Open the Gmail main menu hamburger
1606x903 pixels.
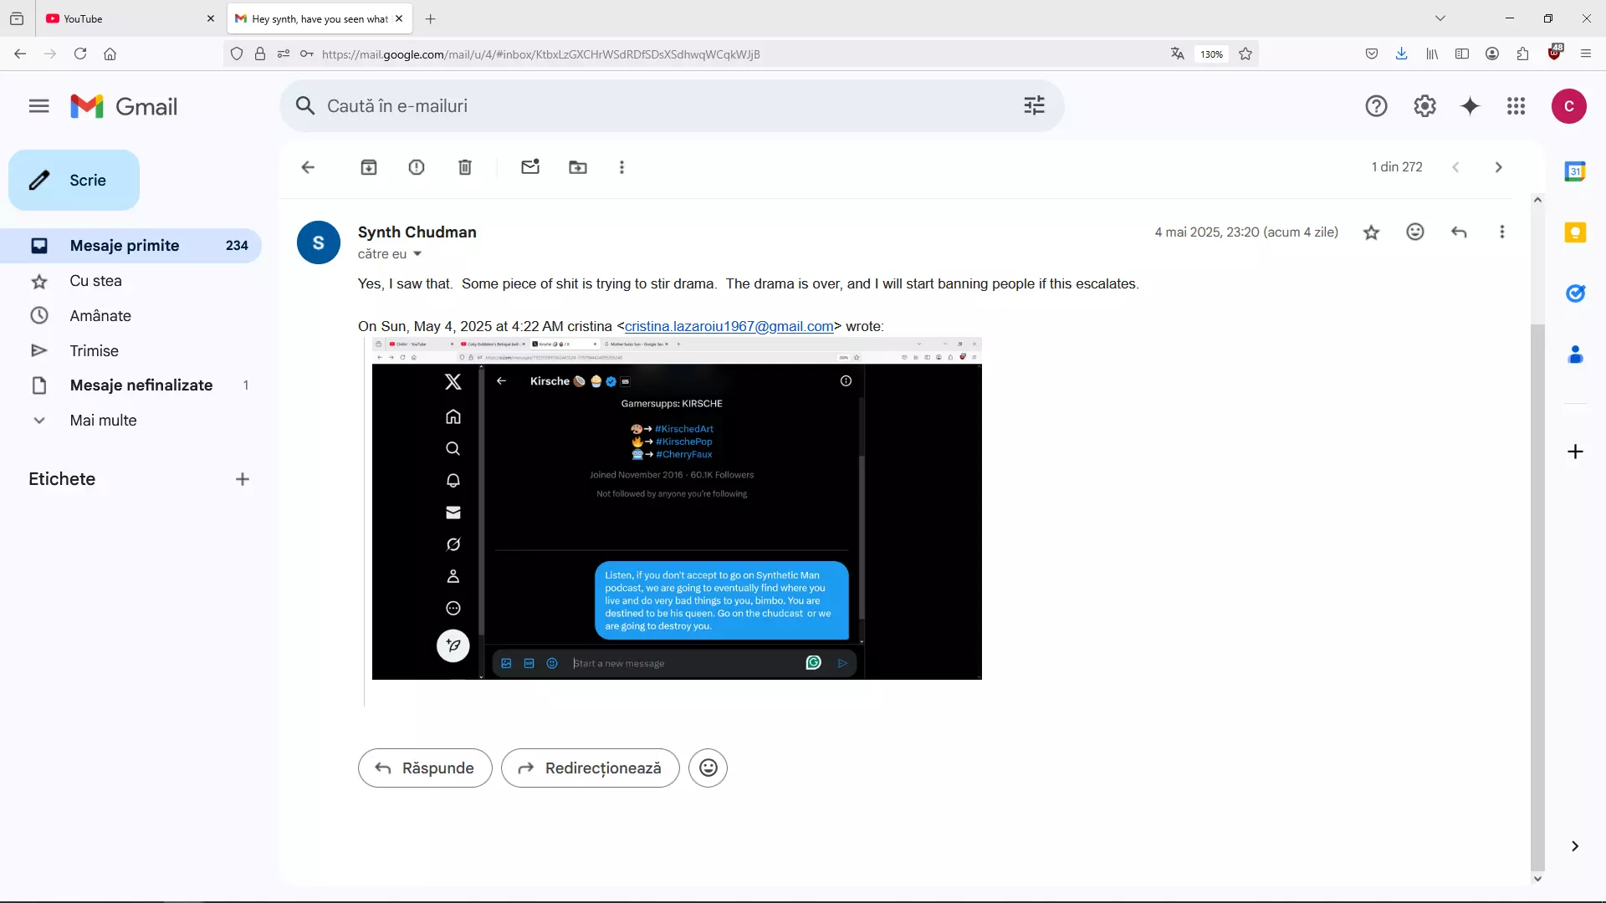coord(39,106)
